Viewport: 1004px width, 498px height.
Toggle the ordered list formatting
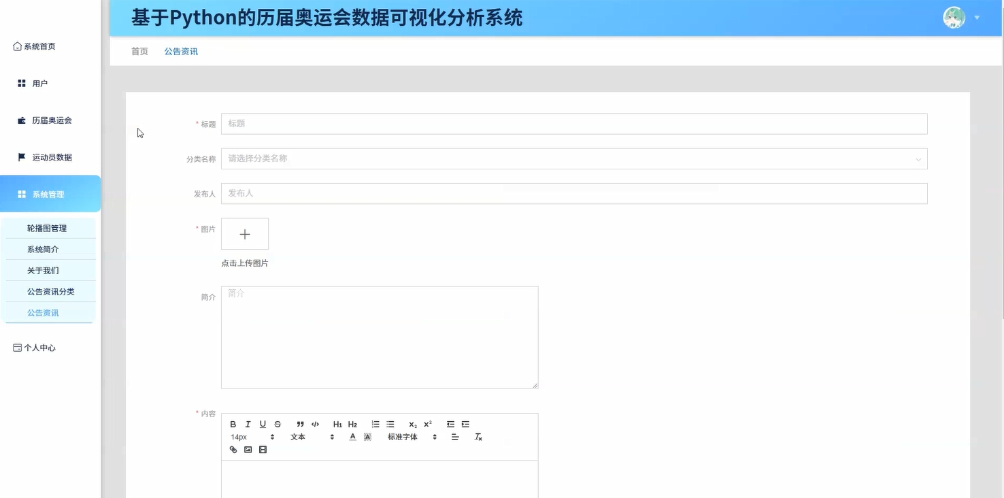coord(376,424)
